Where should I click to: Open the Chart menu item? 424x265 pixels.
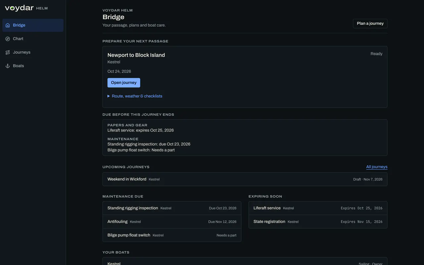33,39
